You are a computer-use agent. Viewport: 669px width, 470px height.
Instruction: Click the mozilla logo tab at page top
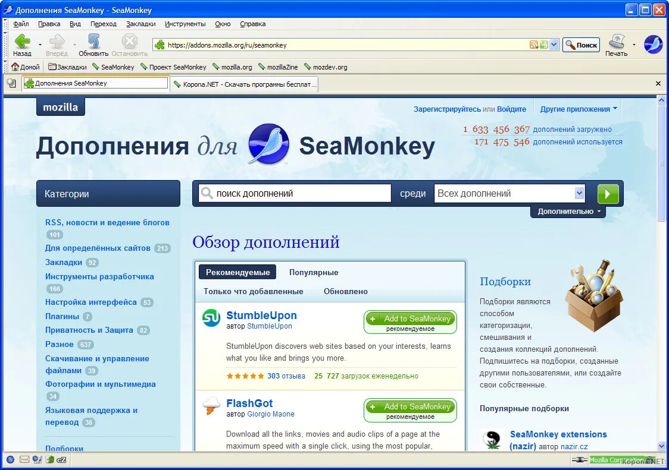pyautogui.click(x=61, y=107)
